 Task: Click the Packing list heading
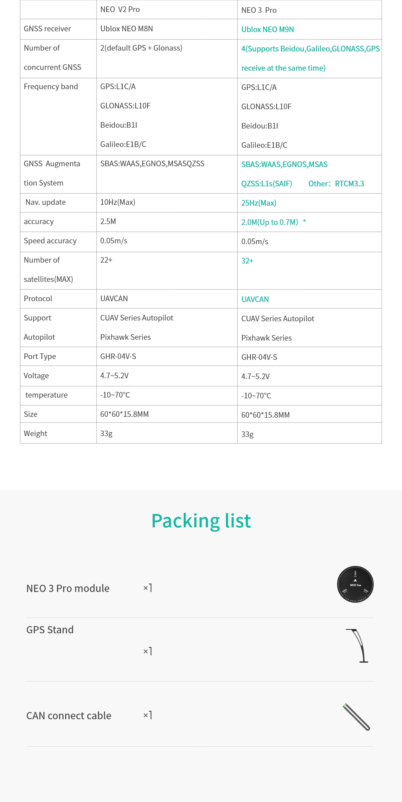point(201,521)
